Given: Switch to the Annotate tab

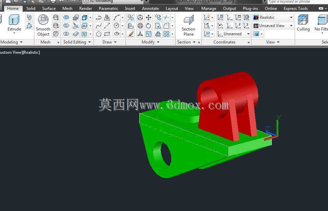Looking at the screenshot, I should [x=150, y=9].
